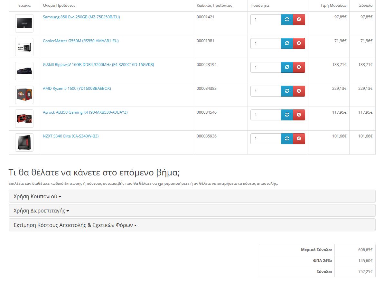Viewport: 384px width, 282px height.
Task: Click the Όνομα Προϊόντος column header
Action: pos(59,5)
